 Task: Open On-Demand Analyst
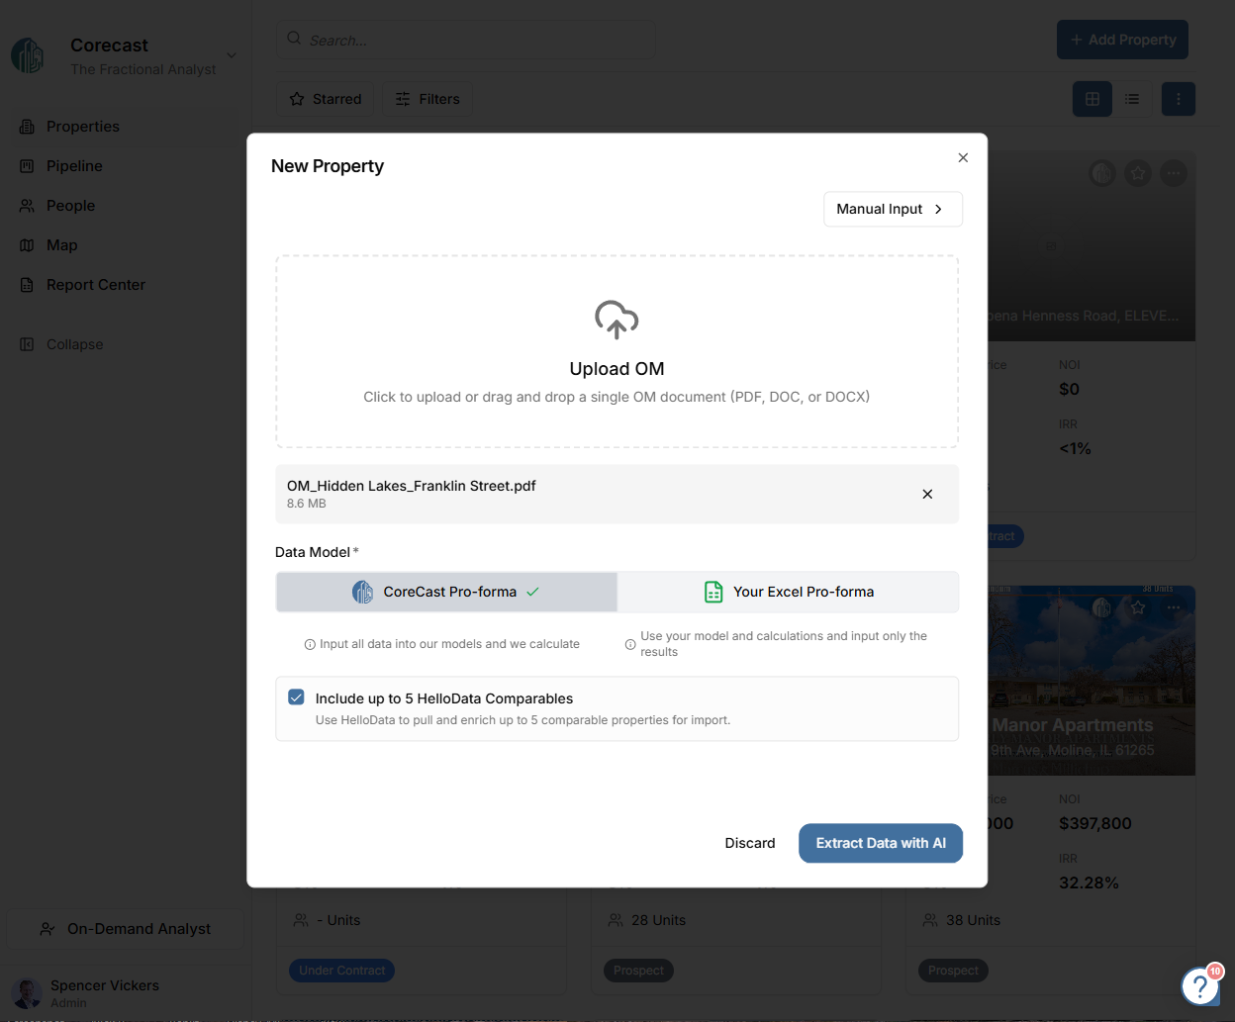click(125, 929)
